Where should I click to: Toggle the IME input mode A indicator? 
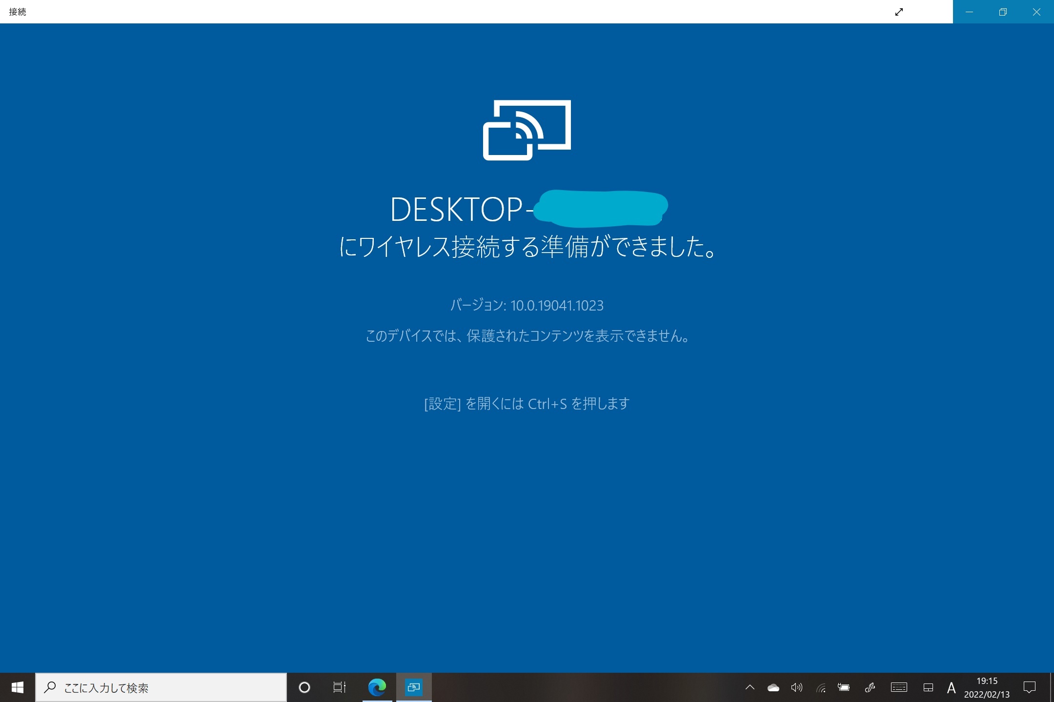951,688
